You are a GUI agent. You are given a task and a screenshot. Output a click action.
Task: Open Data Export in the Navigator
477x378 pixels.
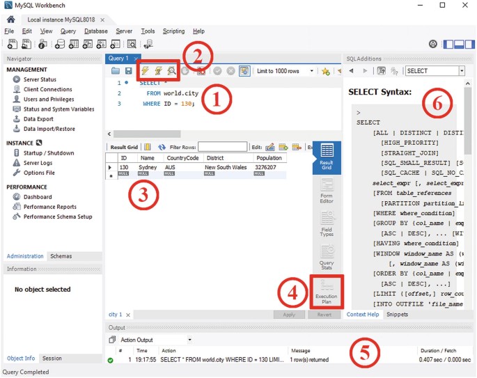38,119
